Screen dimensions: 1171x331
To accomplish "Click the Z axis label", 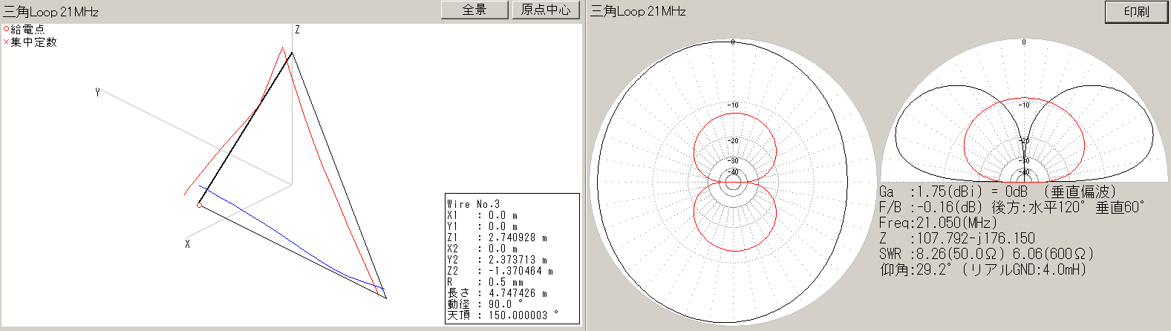I will [297, 30].
